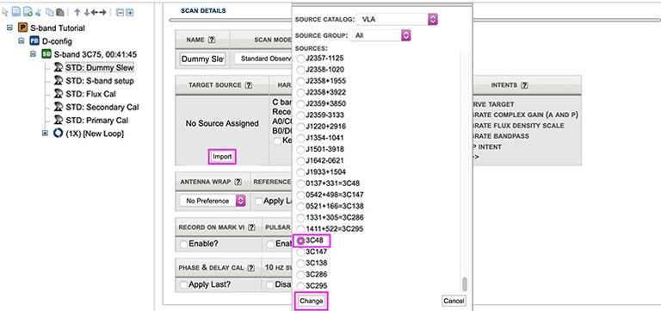661x311 pixels.
Task: Click the blue PB program block icon
Action: coord(34,41)
